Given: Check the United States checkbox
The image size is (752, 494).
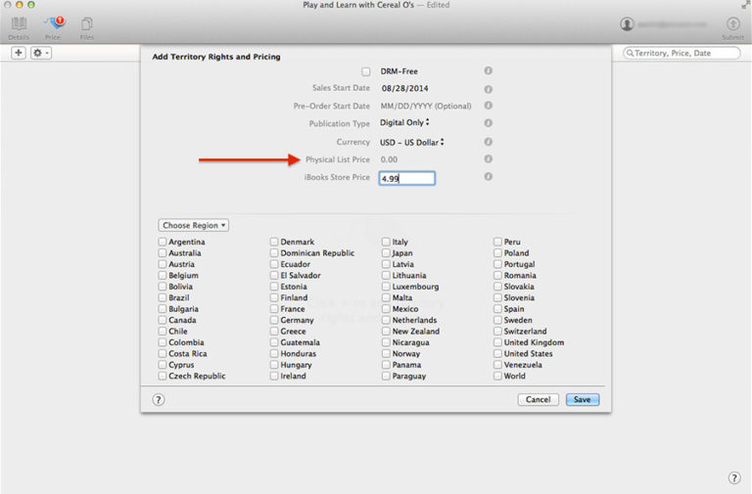Looking at the screenshot, I should pos(497,353).
